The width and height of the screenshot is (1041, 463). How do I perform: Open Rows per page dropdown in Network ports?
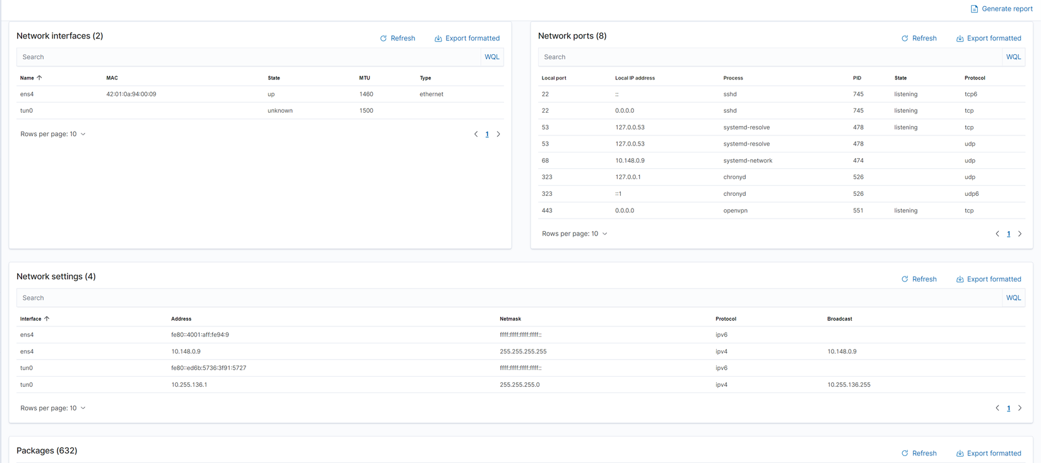coord(575,234)
